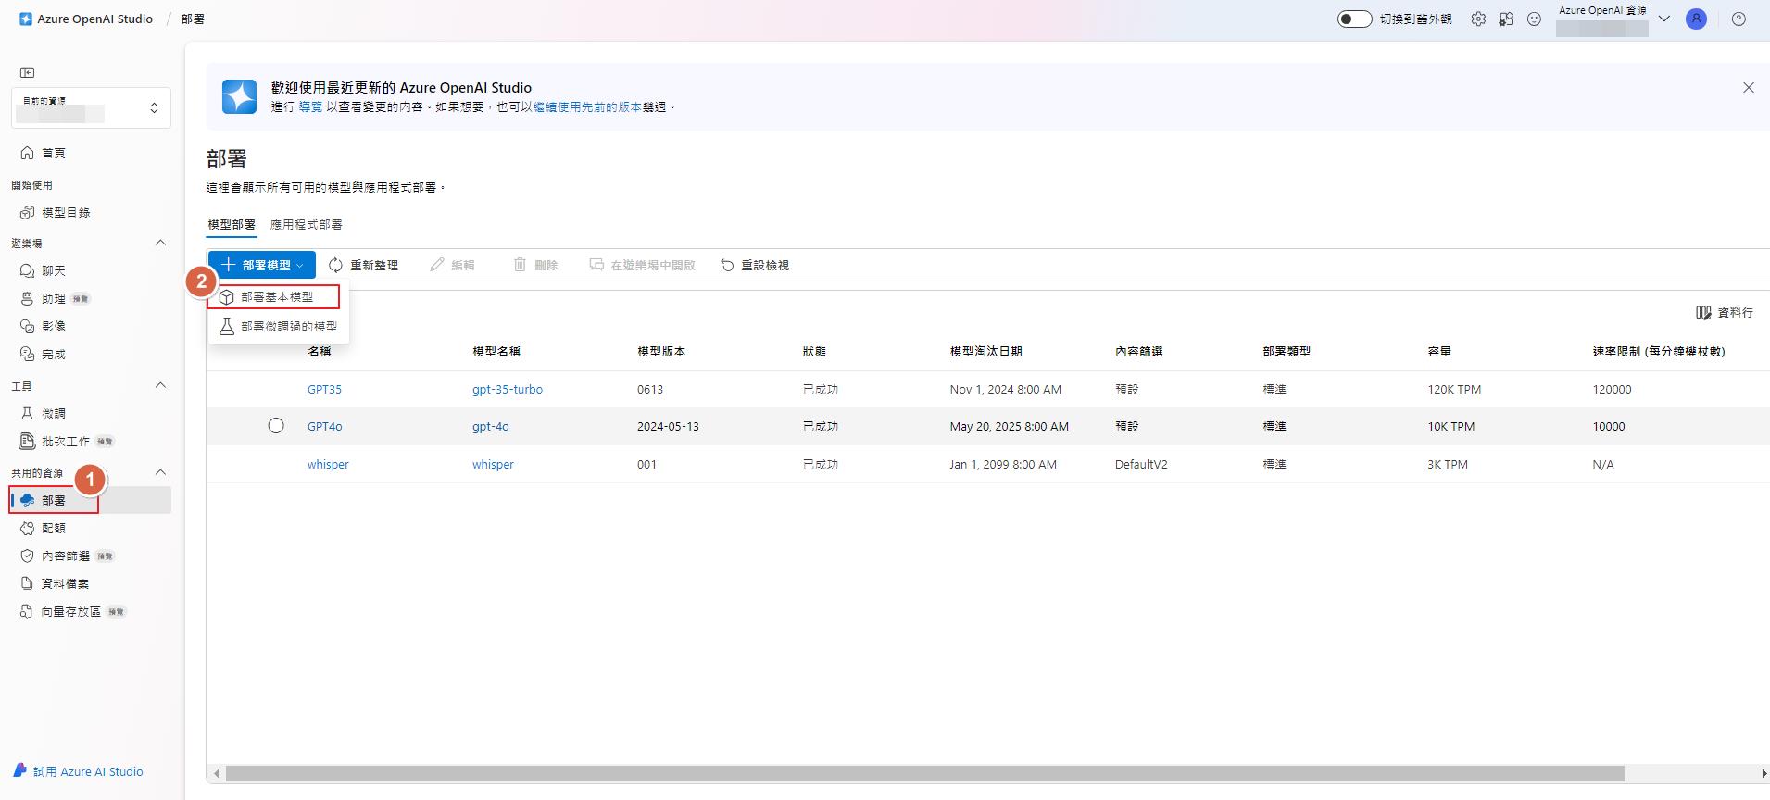
Task: Collapse the Tools (工具) section
Action: tap(160, 385)
